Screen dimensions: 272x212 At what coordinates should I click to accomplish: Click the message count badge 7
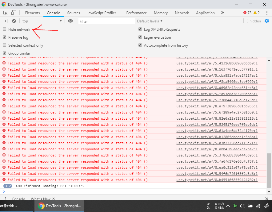[x=8, y=186]
